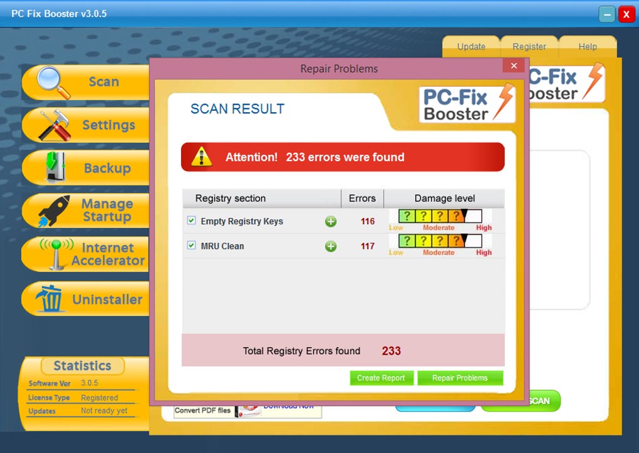
Task: Click the SCAN RESULT heading
Action: 237,109
